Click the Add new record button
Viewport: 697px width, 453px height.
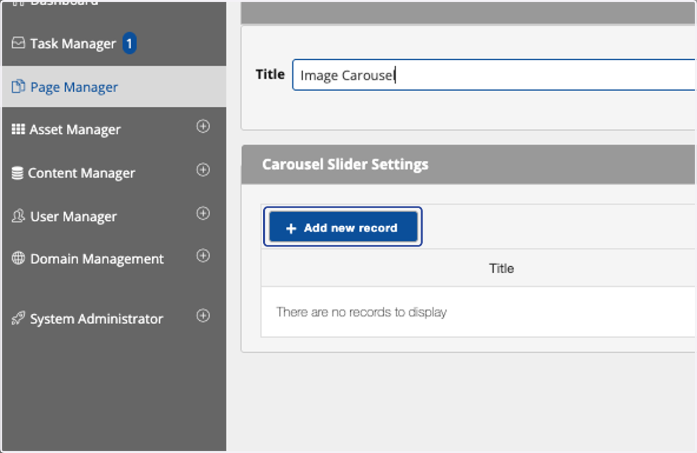(x=343, y=227)
